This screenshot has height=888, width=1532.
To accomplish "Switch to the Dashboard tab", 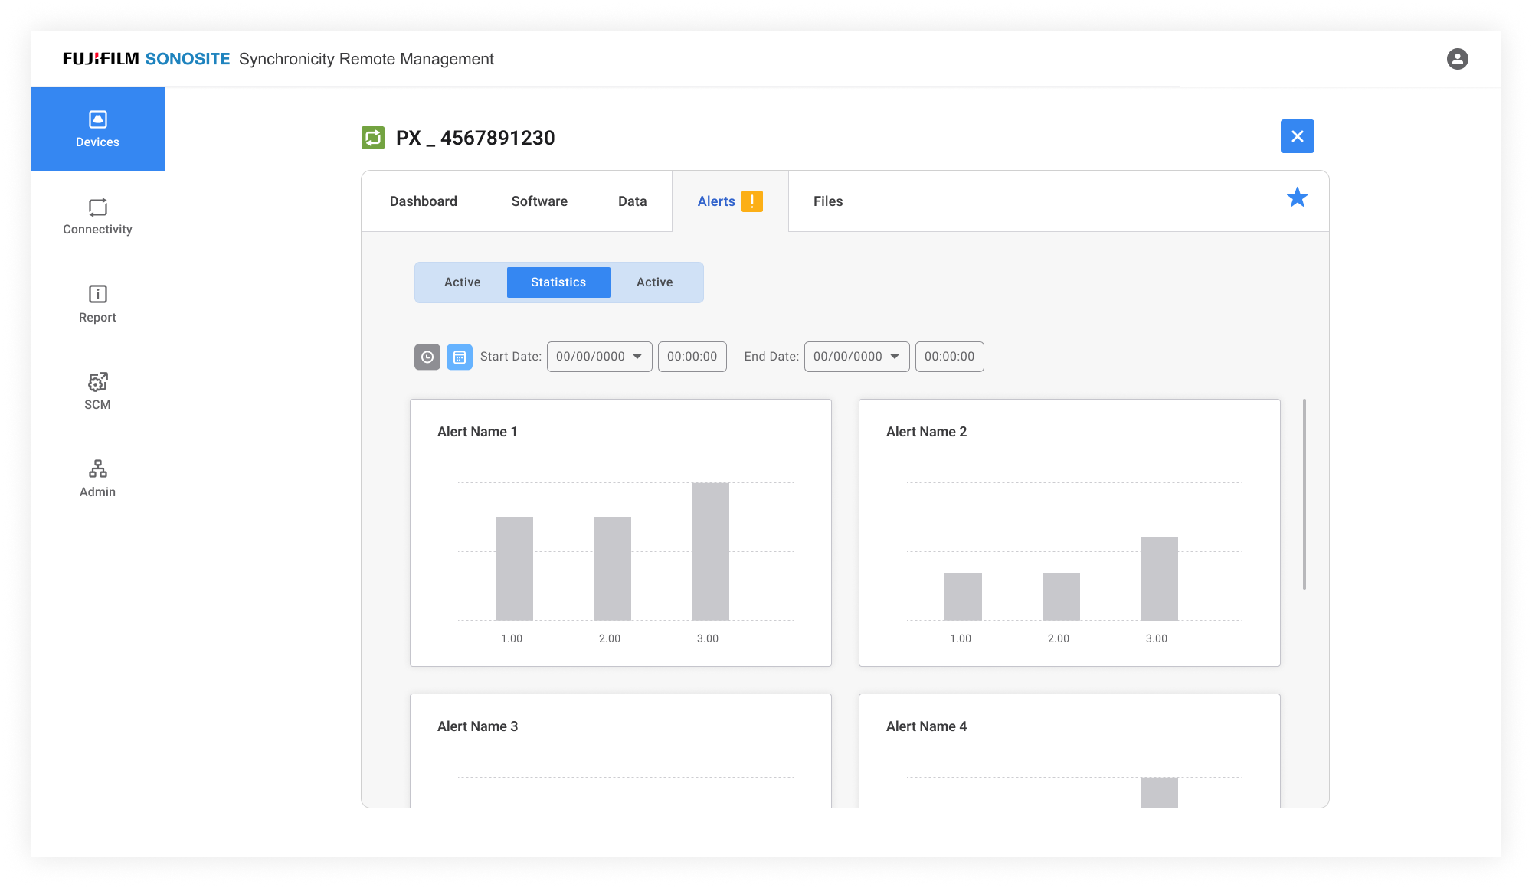I will point(423,201).
